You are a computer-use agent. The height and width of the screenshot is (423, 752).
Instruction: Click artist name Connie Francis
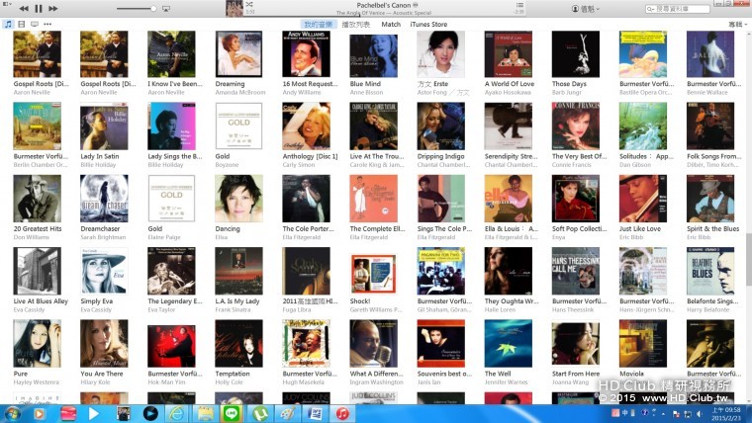[571, 165]
